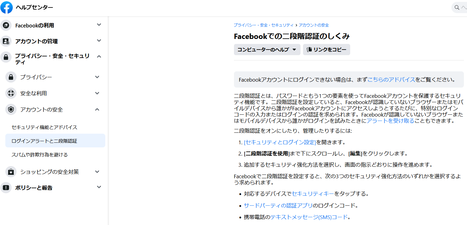This screenshot has height=225, width=467.
Task: Click the bold text [二段階認証を使用]
Action: click(x=267, y=154)
